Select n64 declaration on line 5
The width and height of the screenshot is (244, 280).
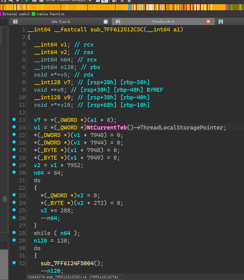[x=65, y=60]
